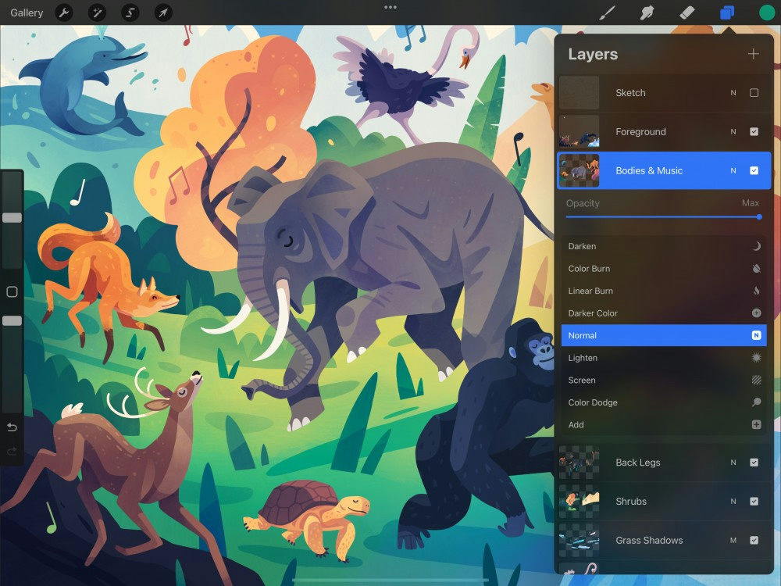Screen dimensions: 781x586
Task: Hide the Foreground layer
Action: [754, 131]
